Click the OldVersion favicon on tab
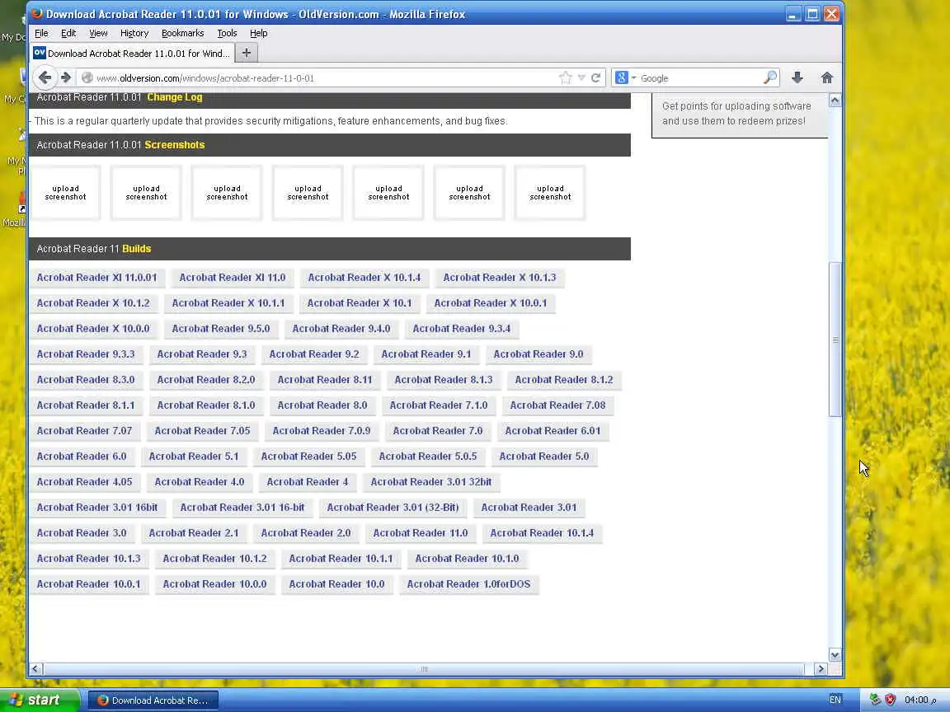This screenshot has height=712, width=950. tap(40, 53)
